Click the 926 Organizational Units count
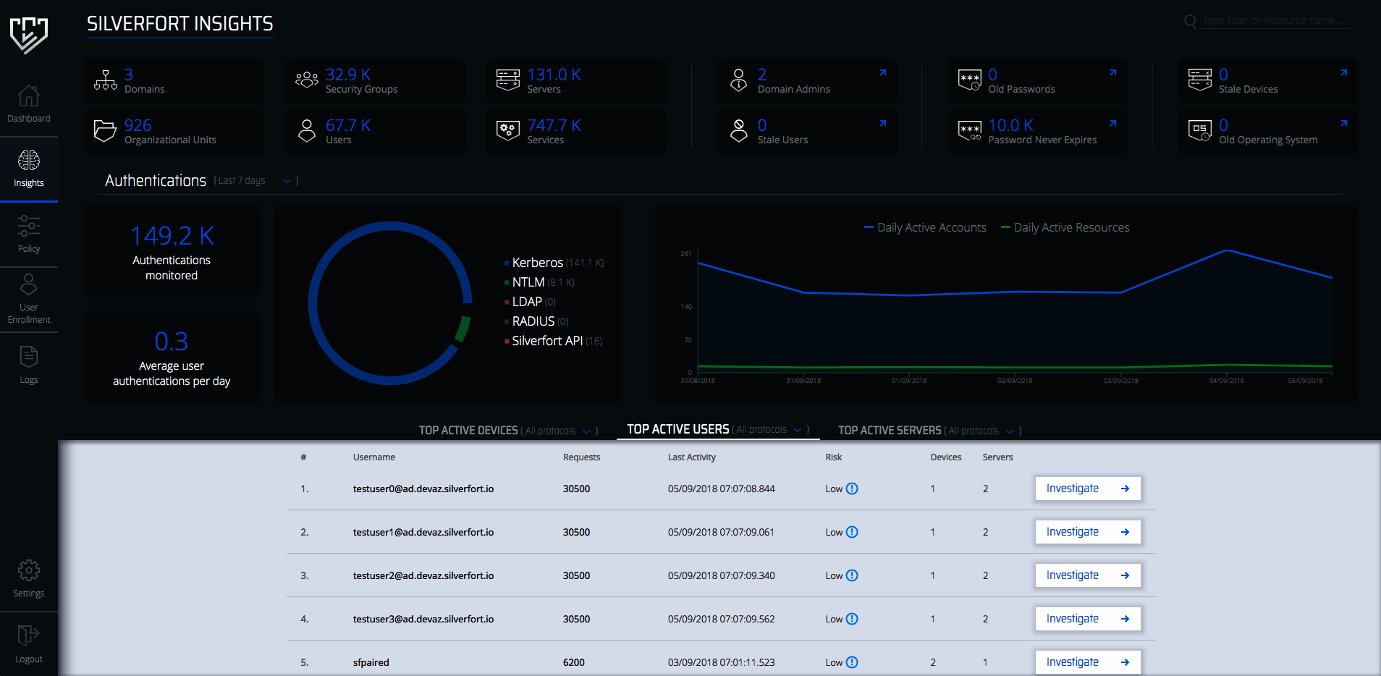This screenshot has height=676, width=1381. (x=138, y=125)
